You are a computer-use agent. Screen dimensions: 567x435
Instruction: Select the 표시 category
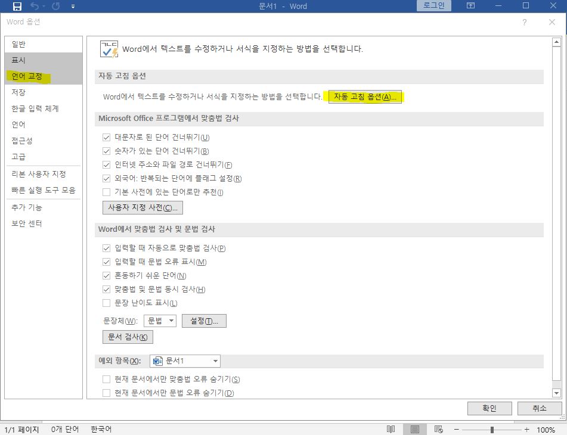(44, 60)
